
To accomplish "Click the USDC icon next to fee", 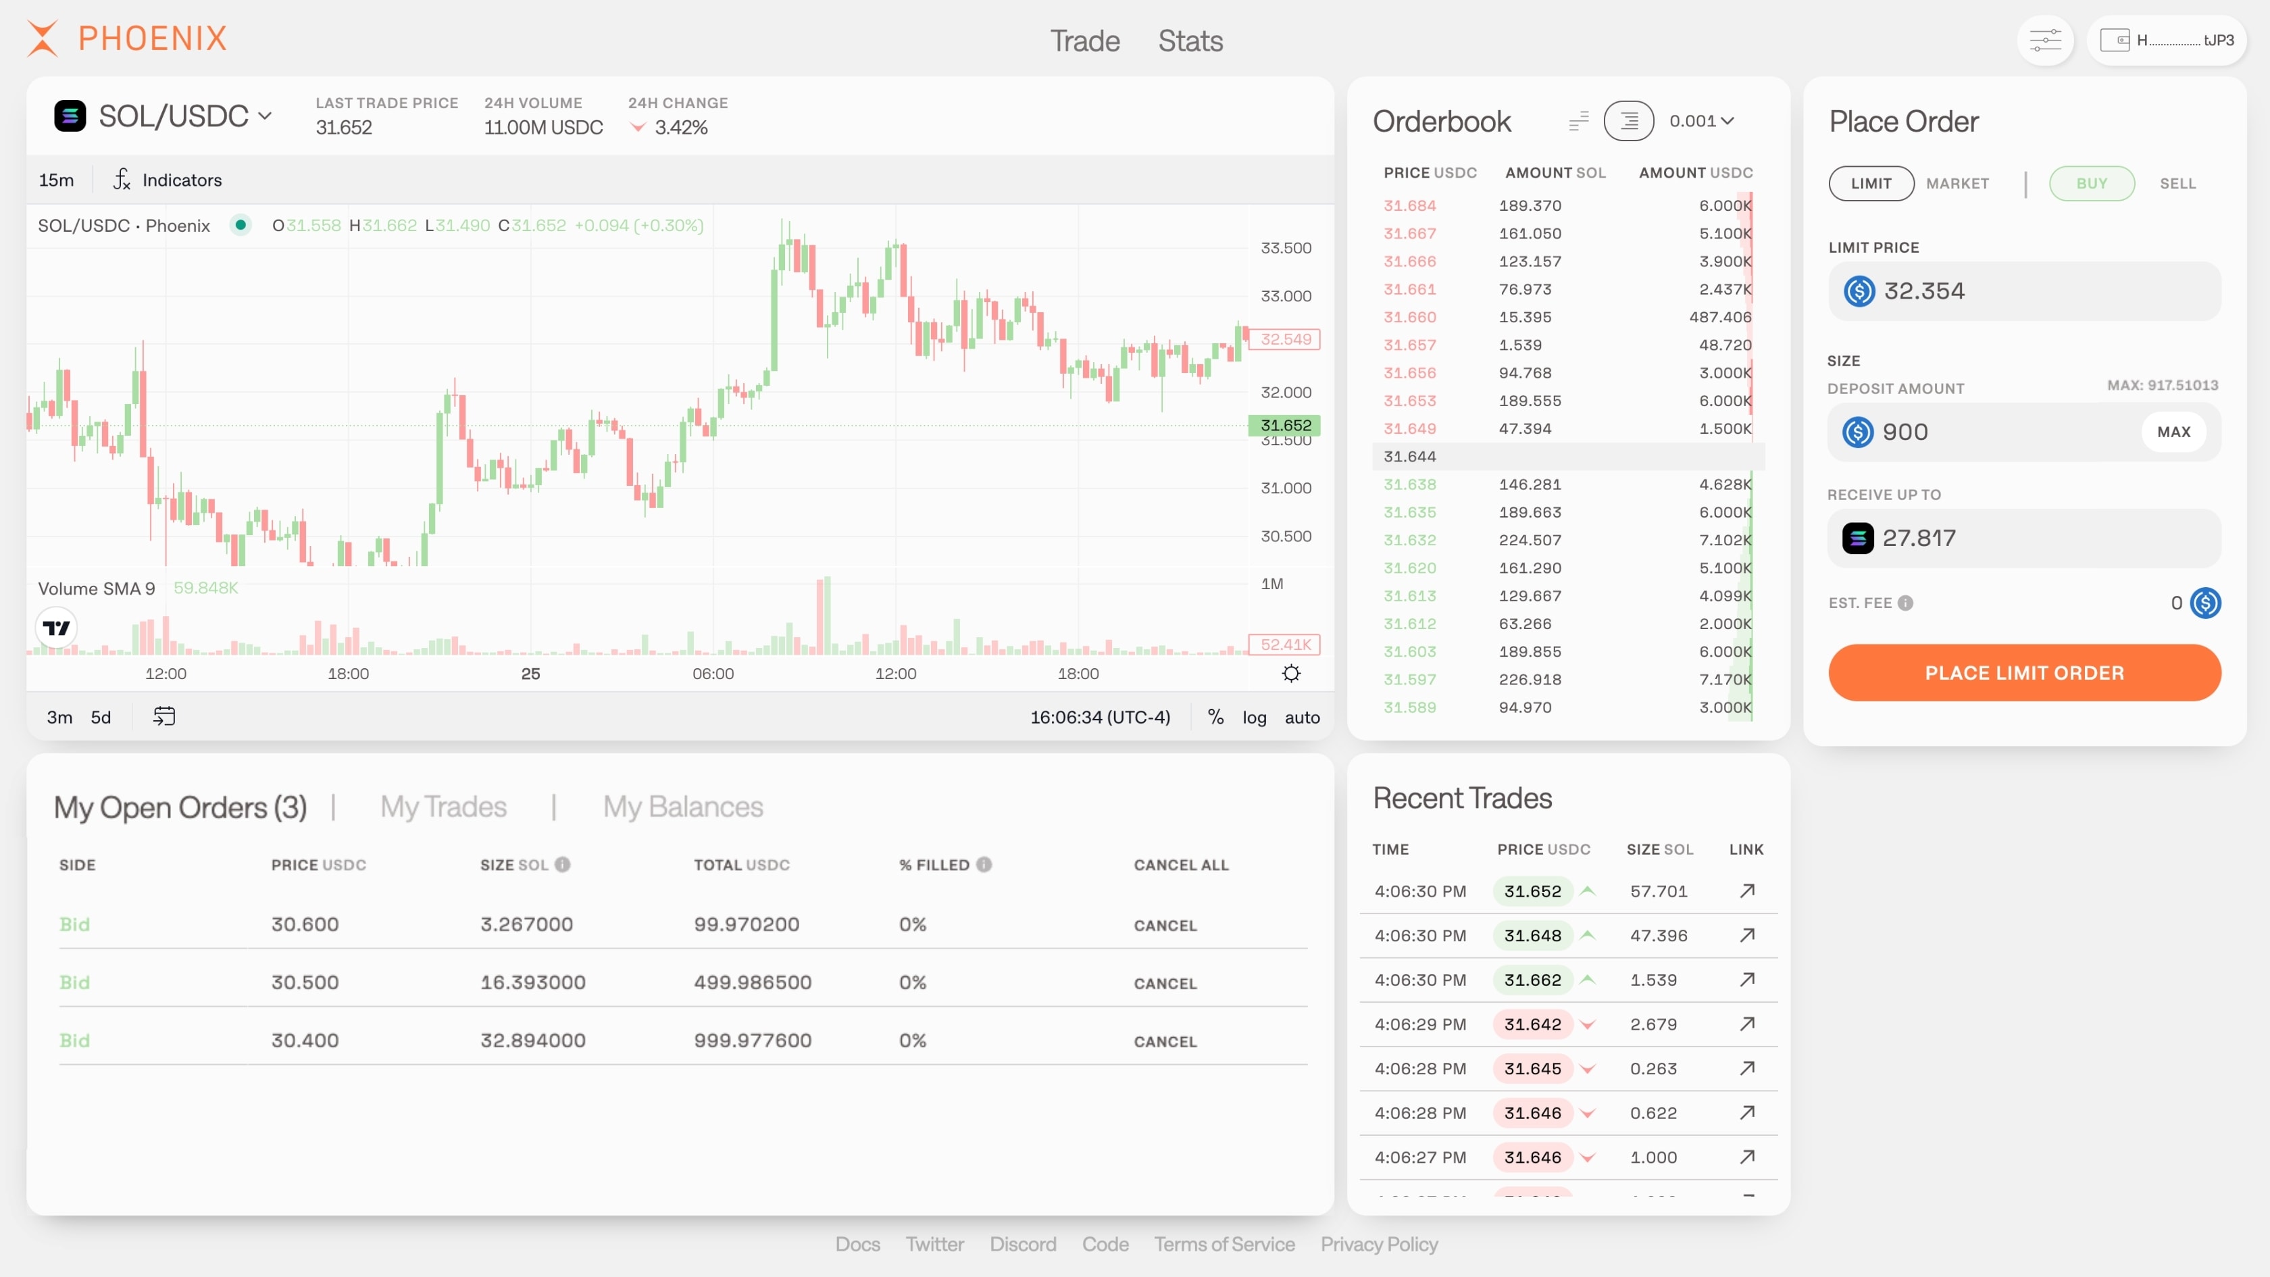I will [2206, 603].
